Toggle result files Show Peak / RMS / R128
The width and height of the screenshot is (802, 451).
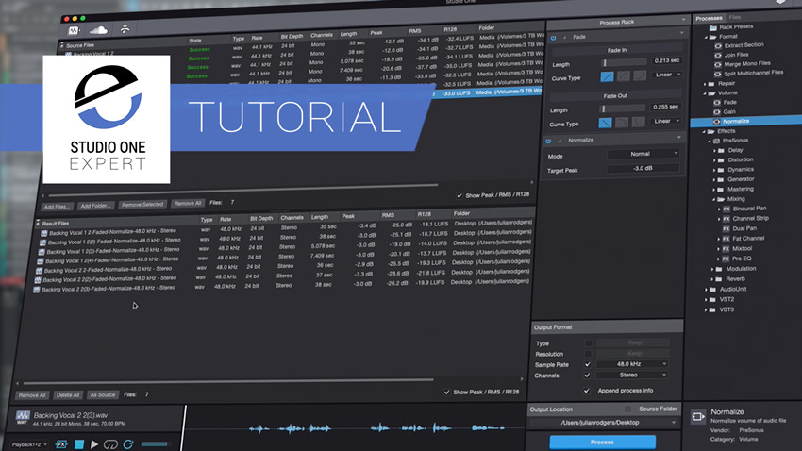click(447, 393)
